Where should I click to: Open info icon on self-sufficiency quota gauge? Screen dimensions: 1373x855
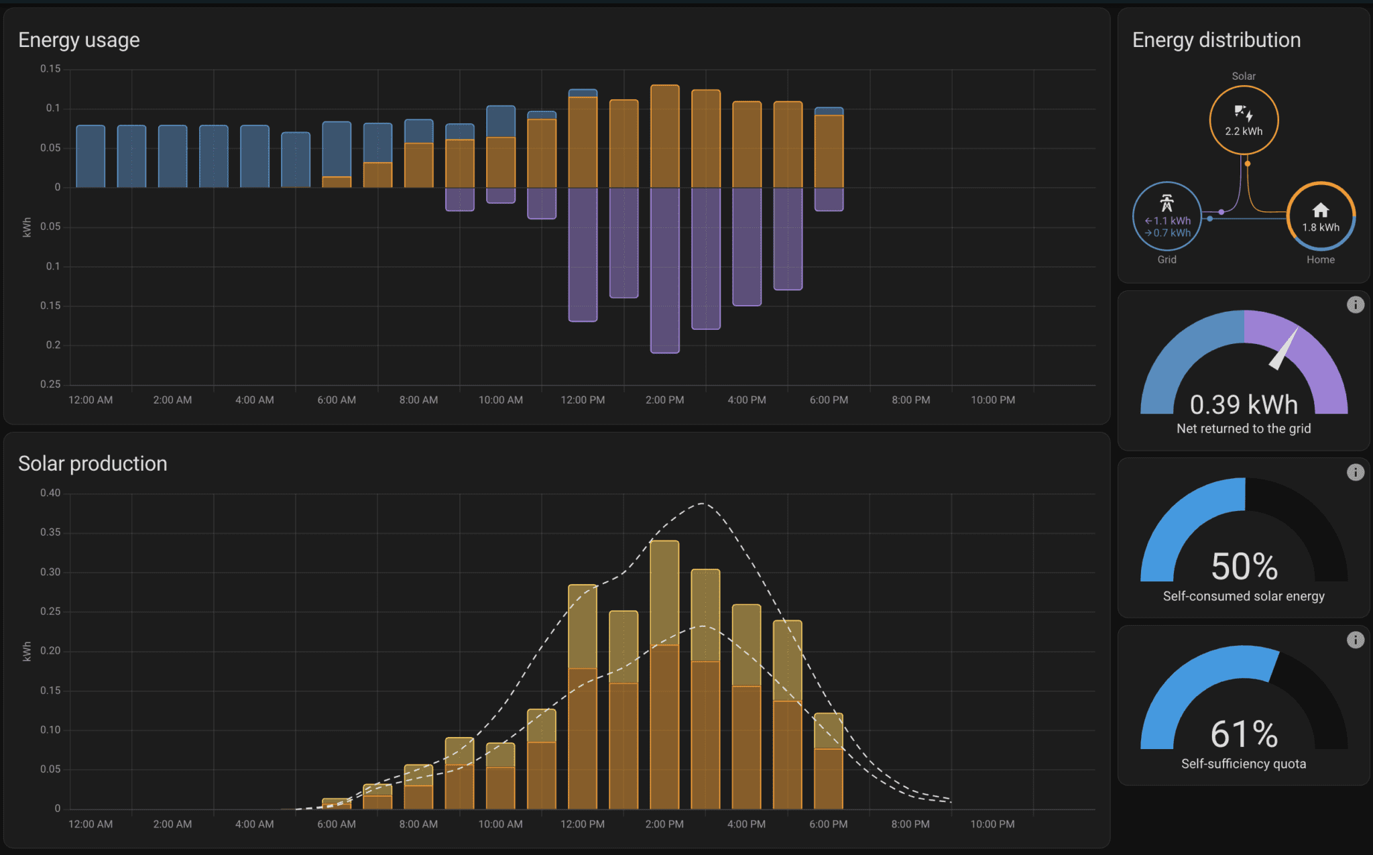click(x=1355, y=640)
